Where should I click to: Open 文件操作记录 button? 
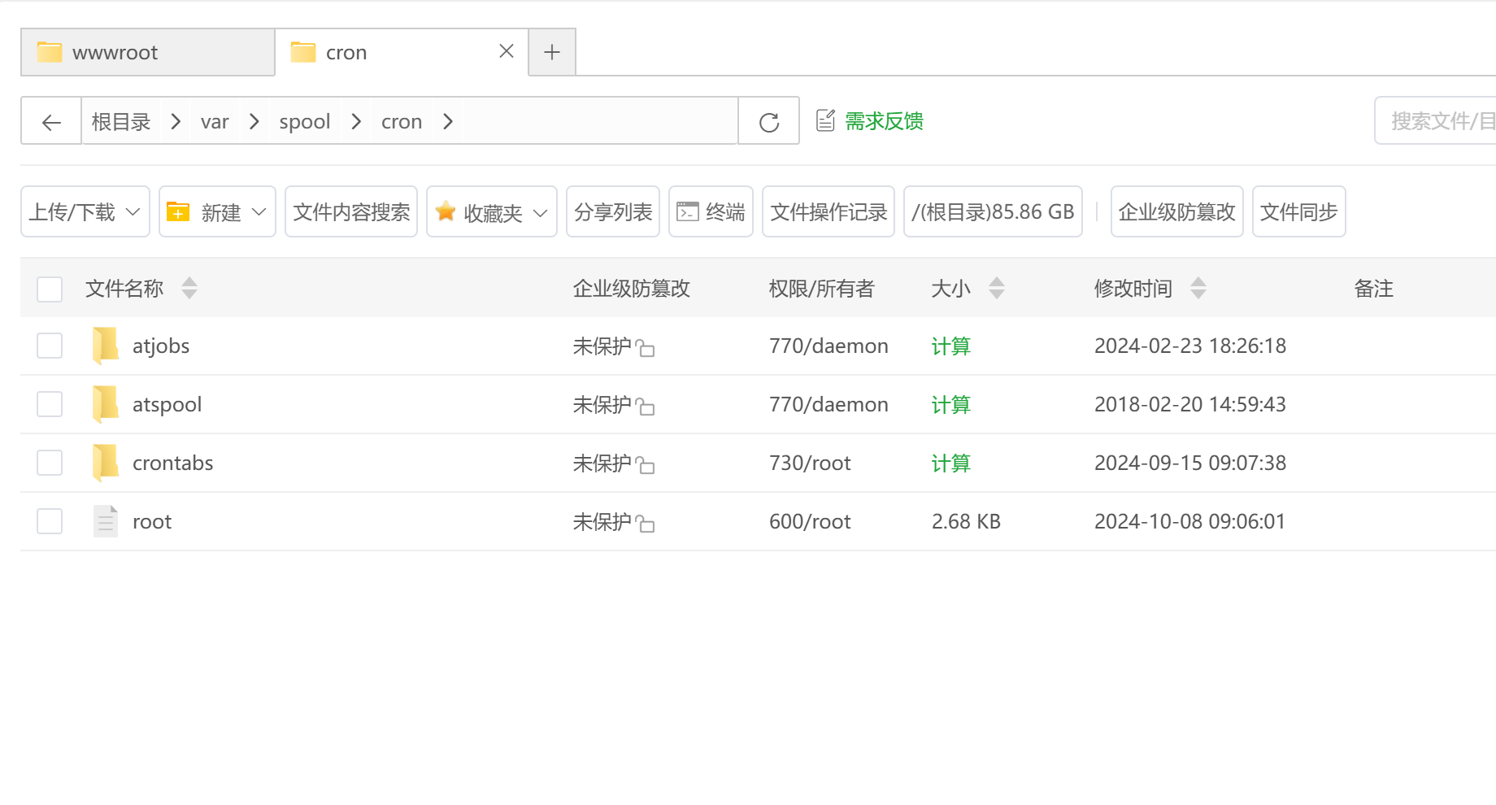pos(828,211)
